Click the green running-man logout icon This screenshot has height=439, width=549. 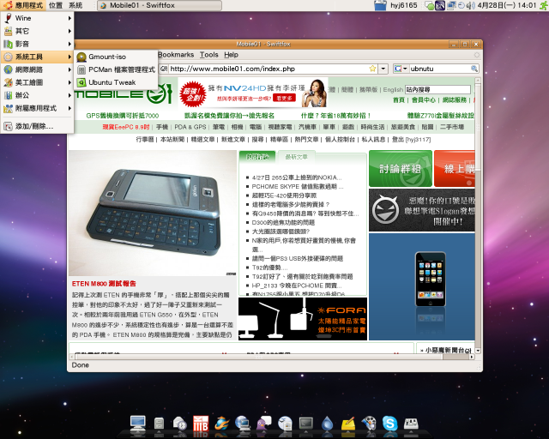tap(544, 5)
